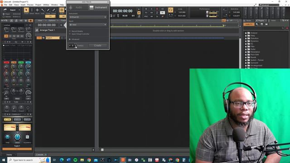
Task: Pick the Edit tool
Action: 43,10
